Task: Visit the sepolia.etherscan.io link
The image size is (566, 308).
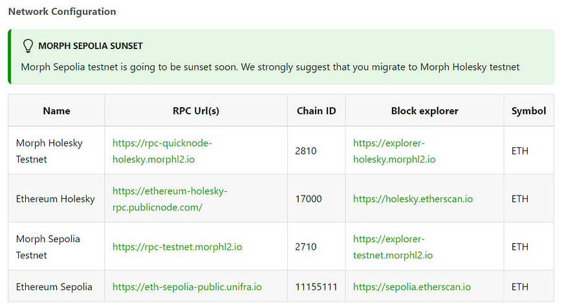Action: 412,287
